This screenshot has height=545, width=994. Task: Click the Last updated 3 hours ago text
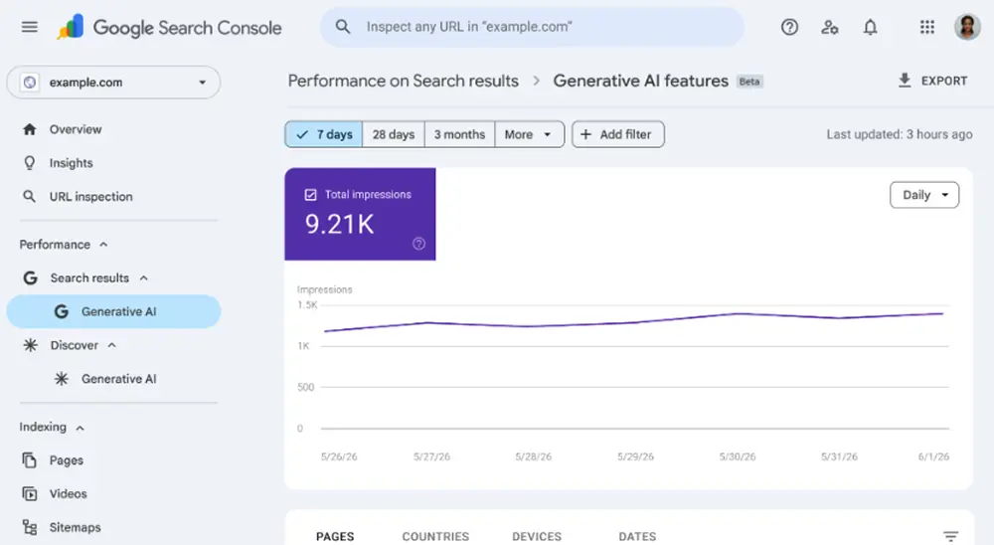[899, 134]
